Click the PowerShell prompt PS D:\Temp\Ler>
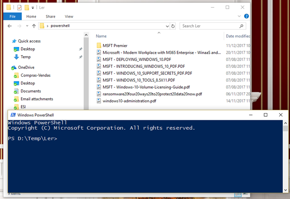The image size is (290, 199). tap(33, 138)
